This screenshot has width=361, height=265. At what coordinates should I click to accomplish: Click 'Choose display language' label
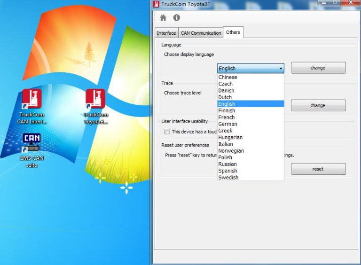(x=189, y=55)
